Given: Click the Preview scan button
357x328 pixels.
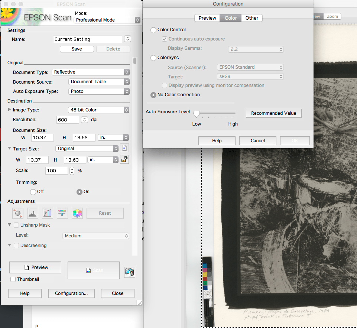Looking at the screenshot, I should (x=35, y=267).
